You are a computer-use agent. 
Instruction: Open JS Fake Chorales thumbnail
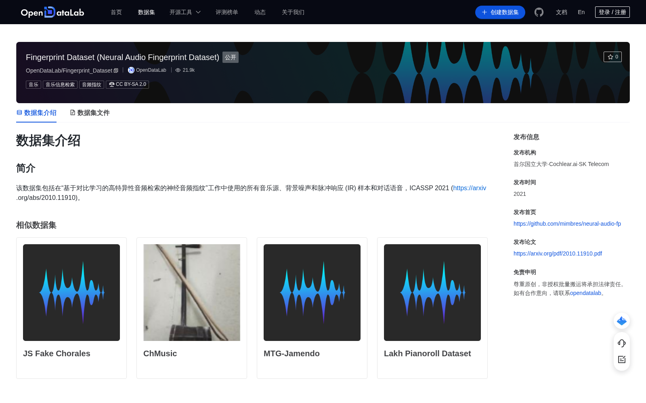(x=71, y=293)
